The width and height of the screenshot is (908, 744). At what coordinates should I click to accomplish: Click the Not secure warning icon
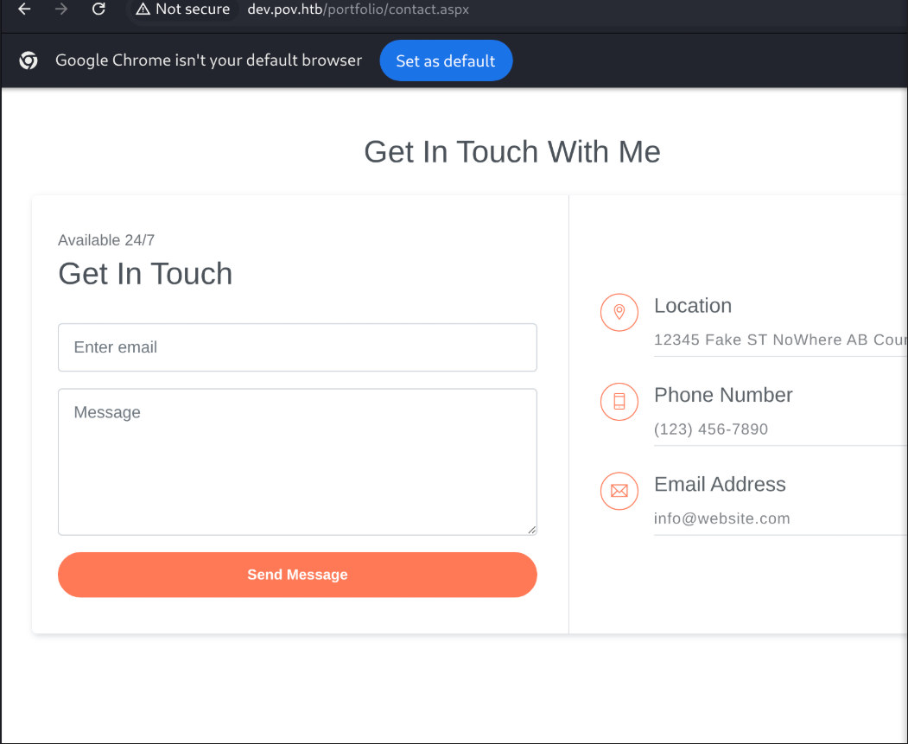(143, 10)
